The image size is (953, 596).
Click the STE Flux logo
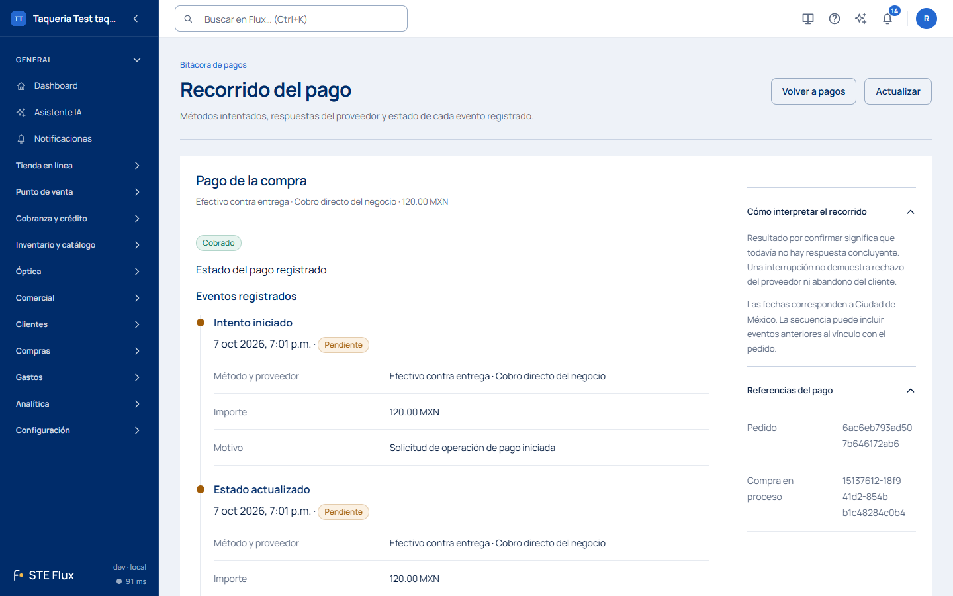point(44,575)
